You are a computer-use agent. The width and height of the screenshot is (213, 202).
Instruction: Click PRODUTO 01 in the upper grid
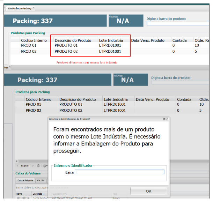point(66,45)
